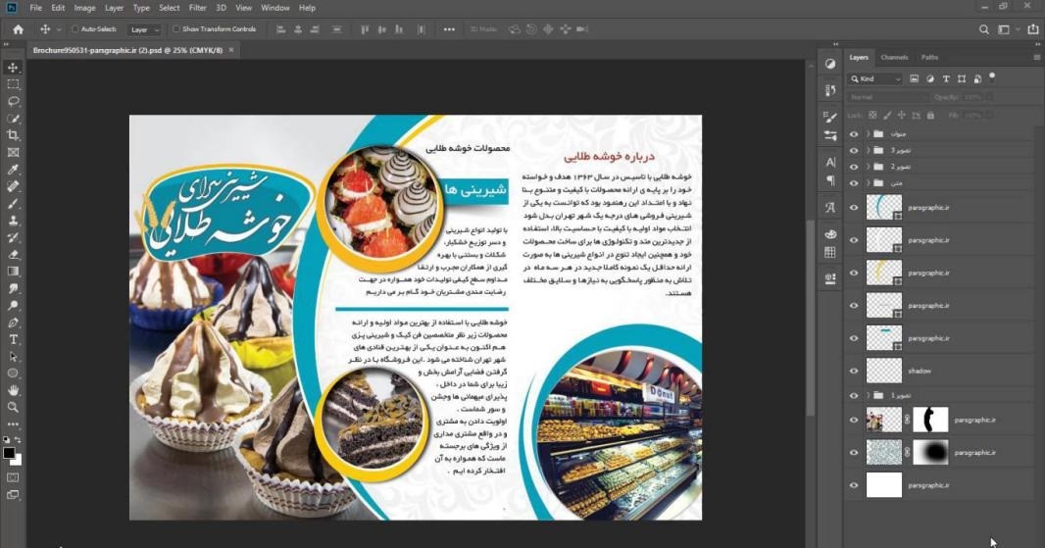Select the Eyedropper tool
This screenshot has height=548, width=1045.
[x=13, y=170]
